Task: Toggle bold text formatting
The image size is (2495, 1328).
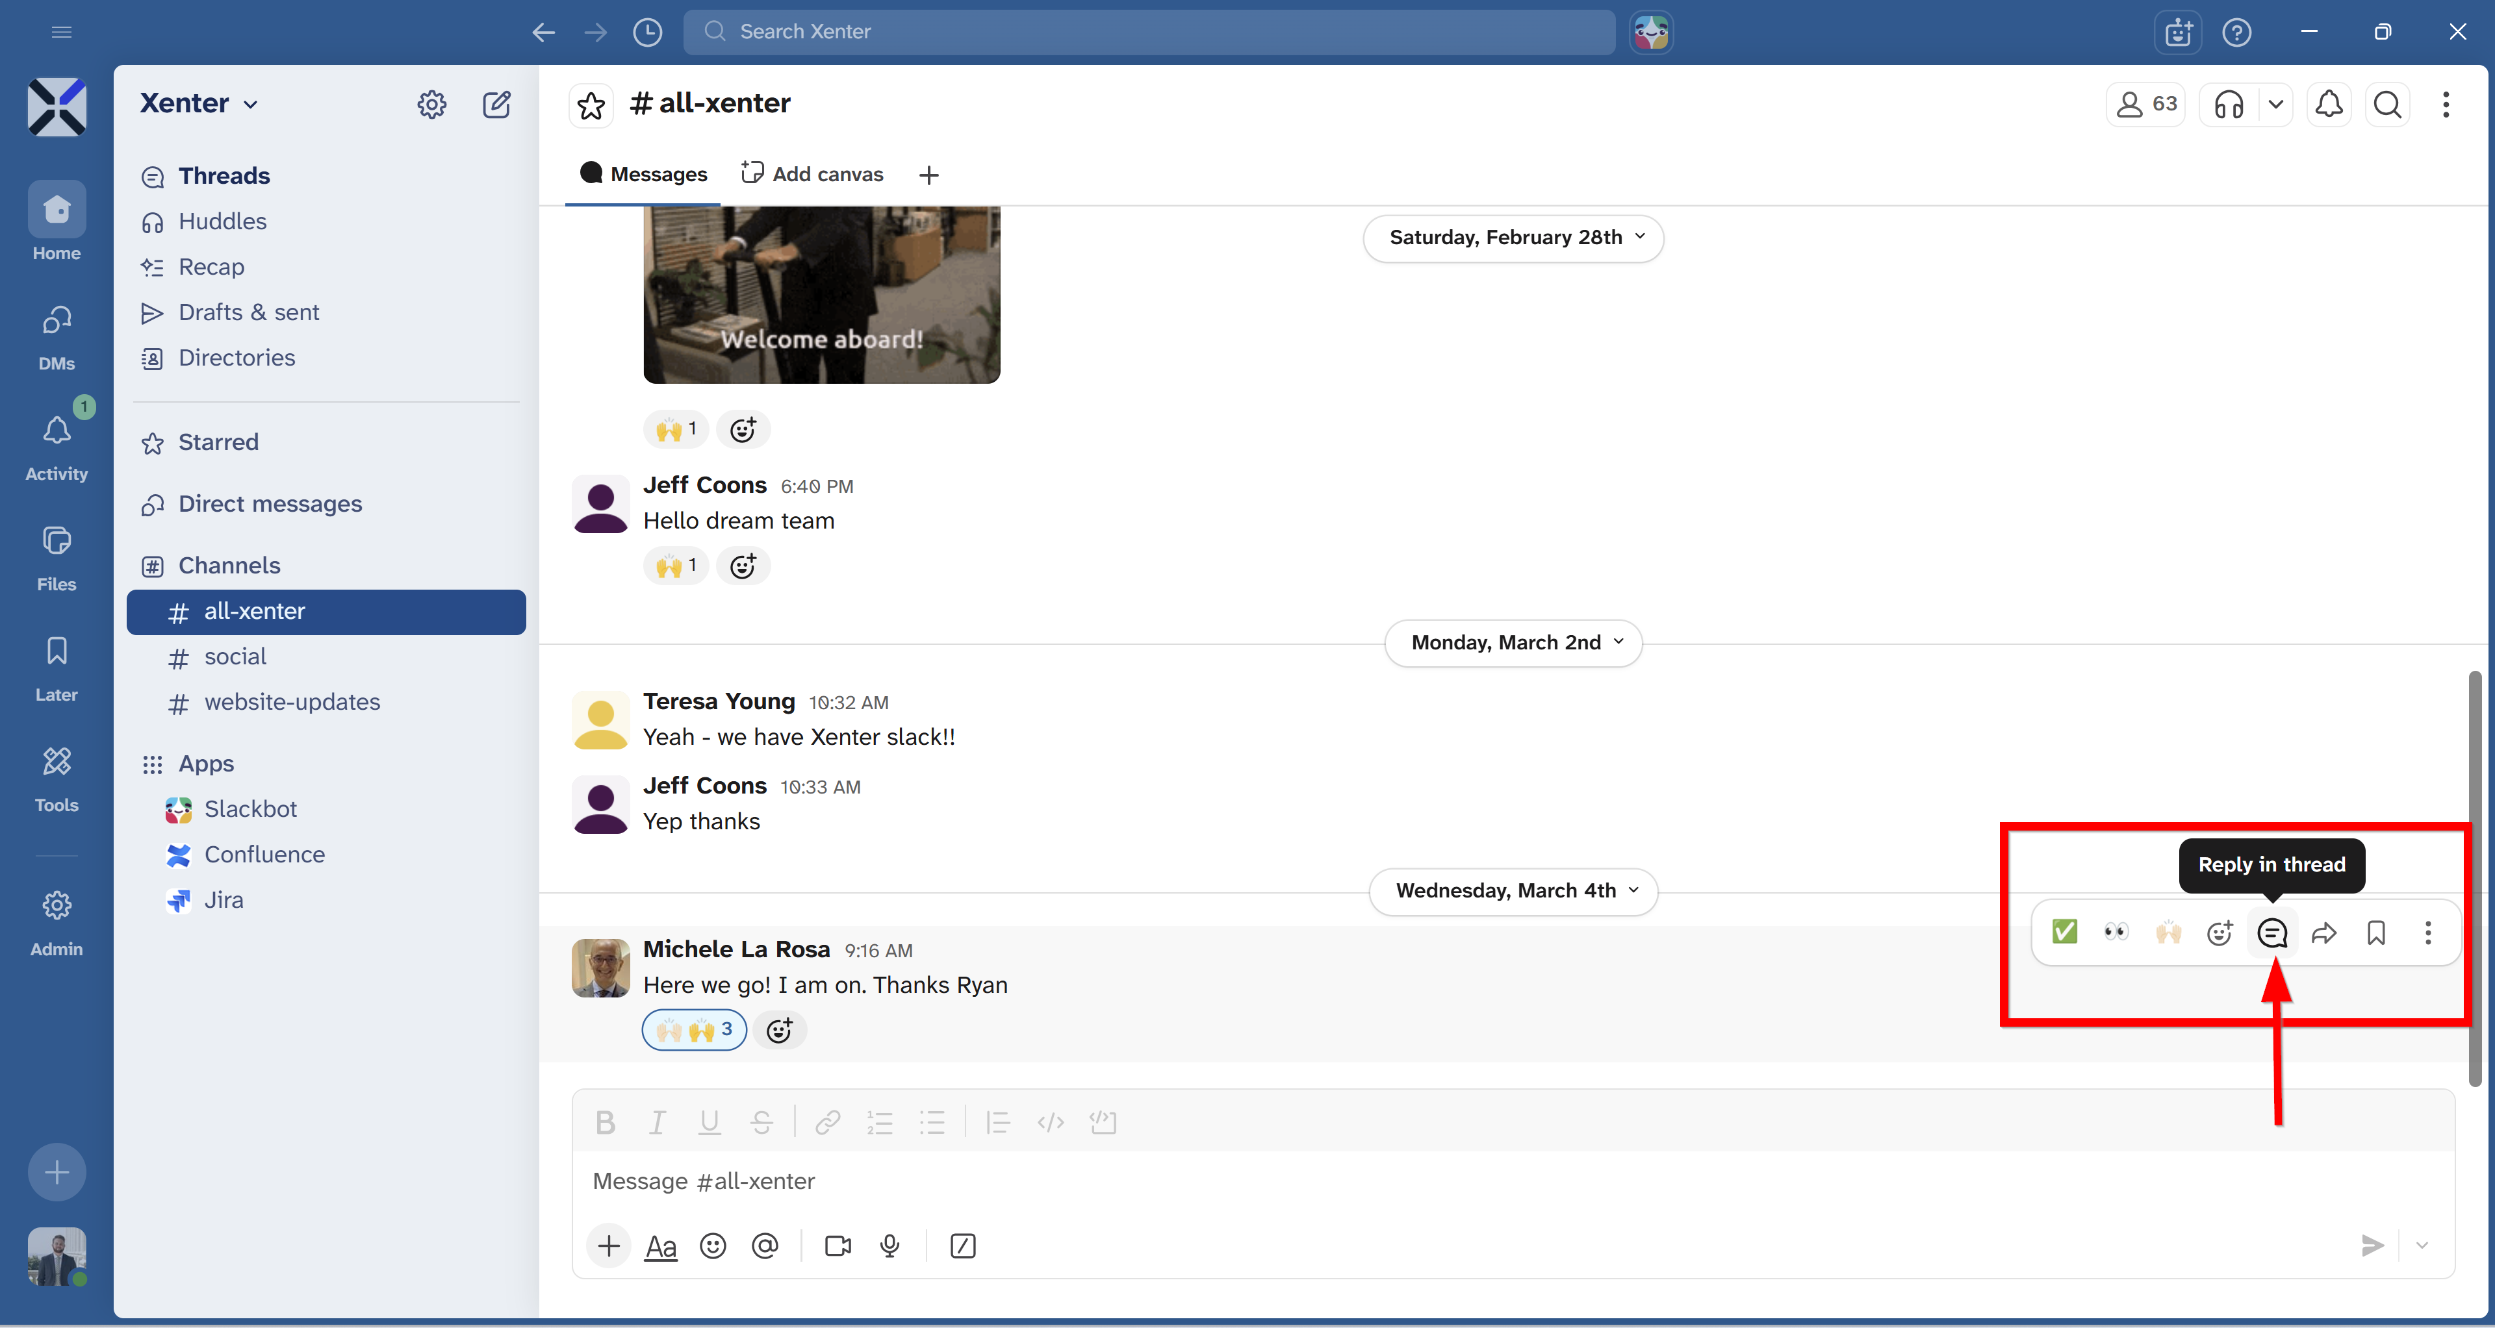Action: click(x=606, y=1123)
